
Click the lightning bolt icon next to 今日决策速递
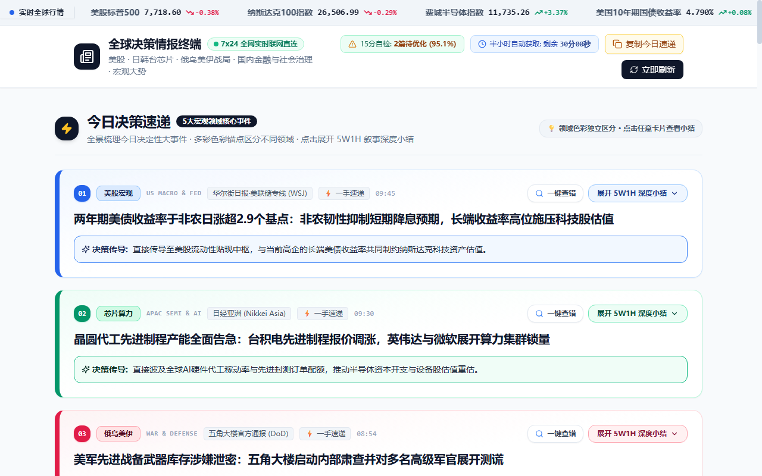(x=67, y=129)
